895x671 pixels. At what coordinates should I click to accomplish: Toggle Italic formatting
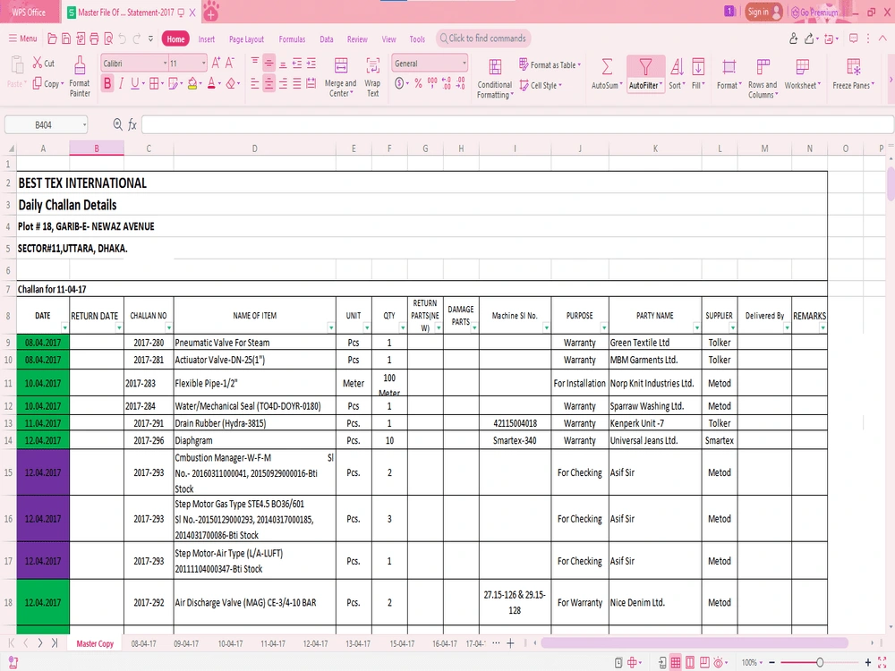[121, 84]
